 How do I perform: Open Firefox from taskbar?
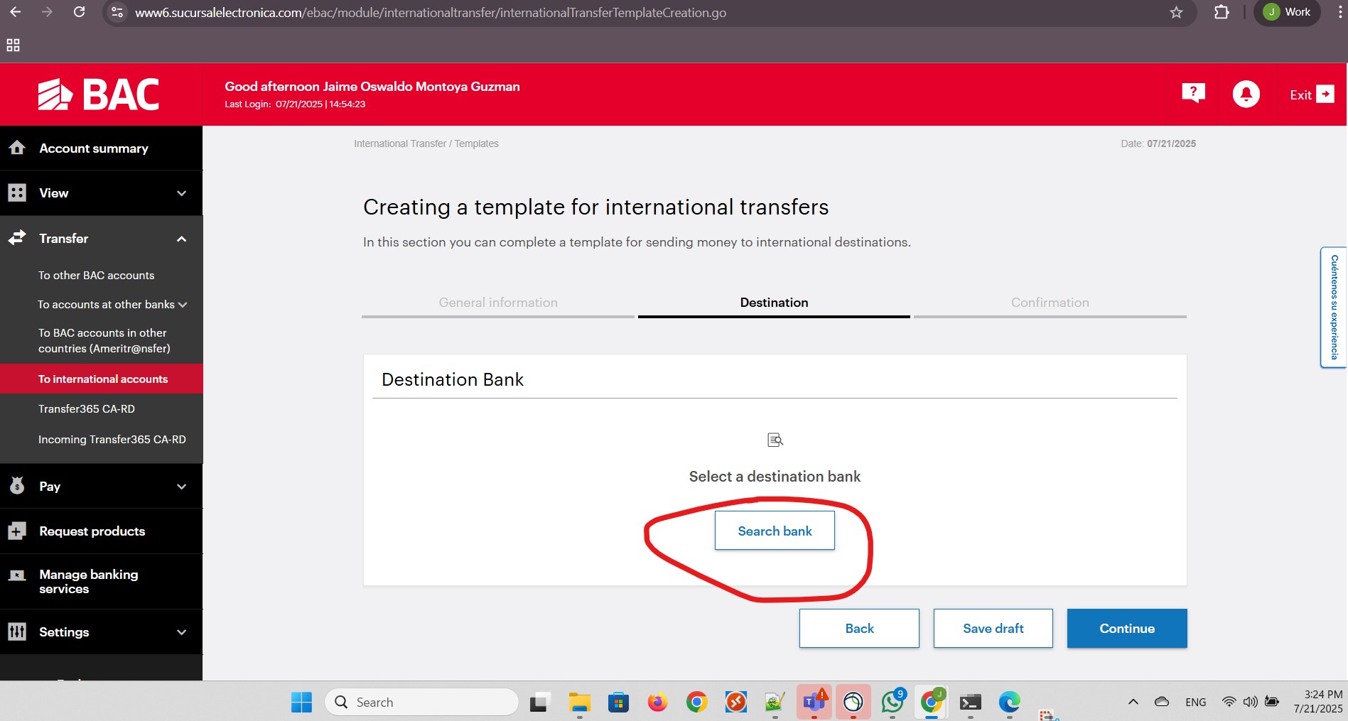pos(657,702)
